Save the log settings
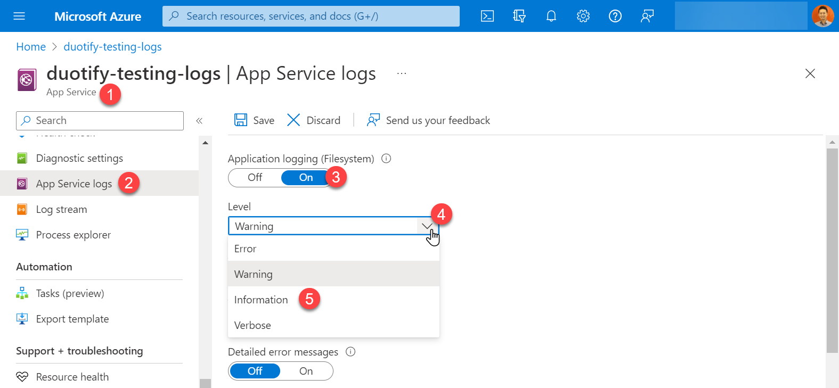 [x=255, y=120]
